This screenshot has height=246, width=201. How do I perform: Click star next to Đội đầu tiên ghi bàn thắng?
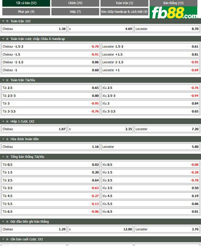pos(7,222)
